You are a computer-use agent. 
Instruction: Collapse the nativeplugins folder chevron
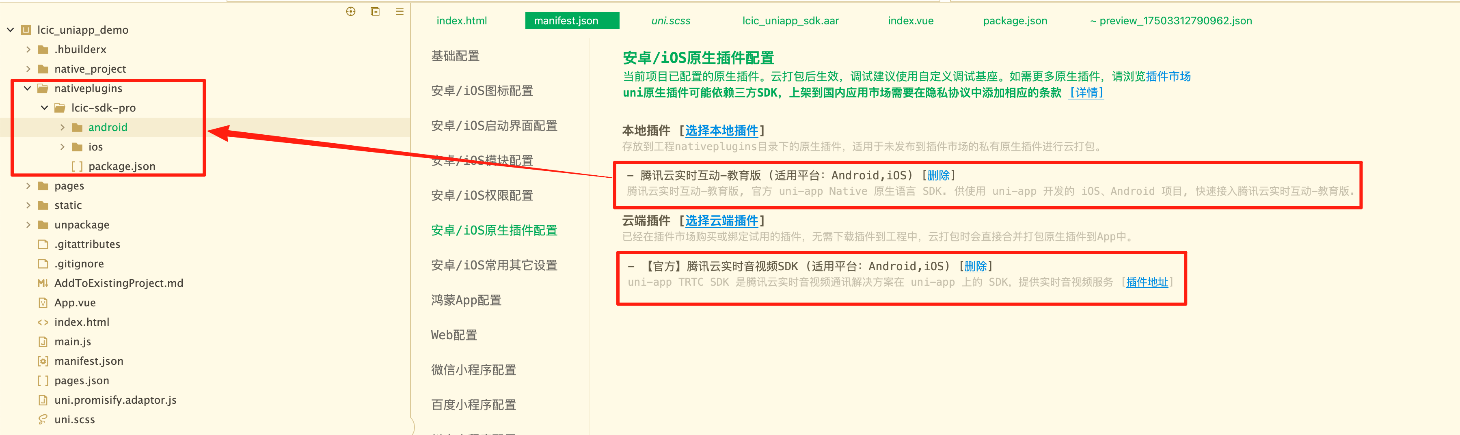[28, 88]
